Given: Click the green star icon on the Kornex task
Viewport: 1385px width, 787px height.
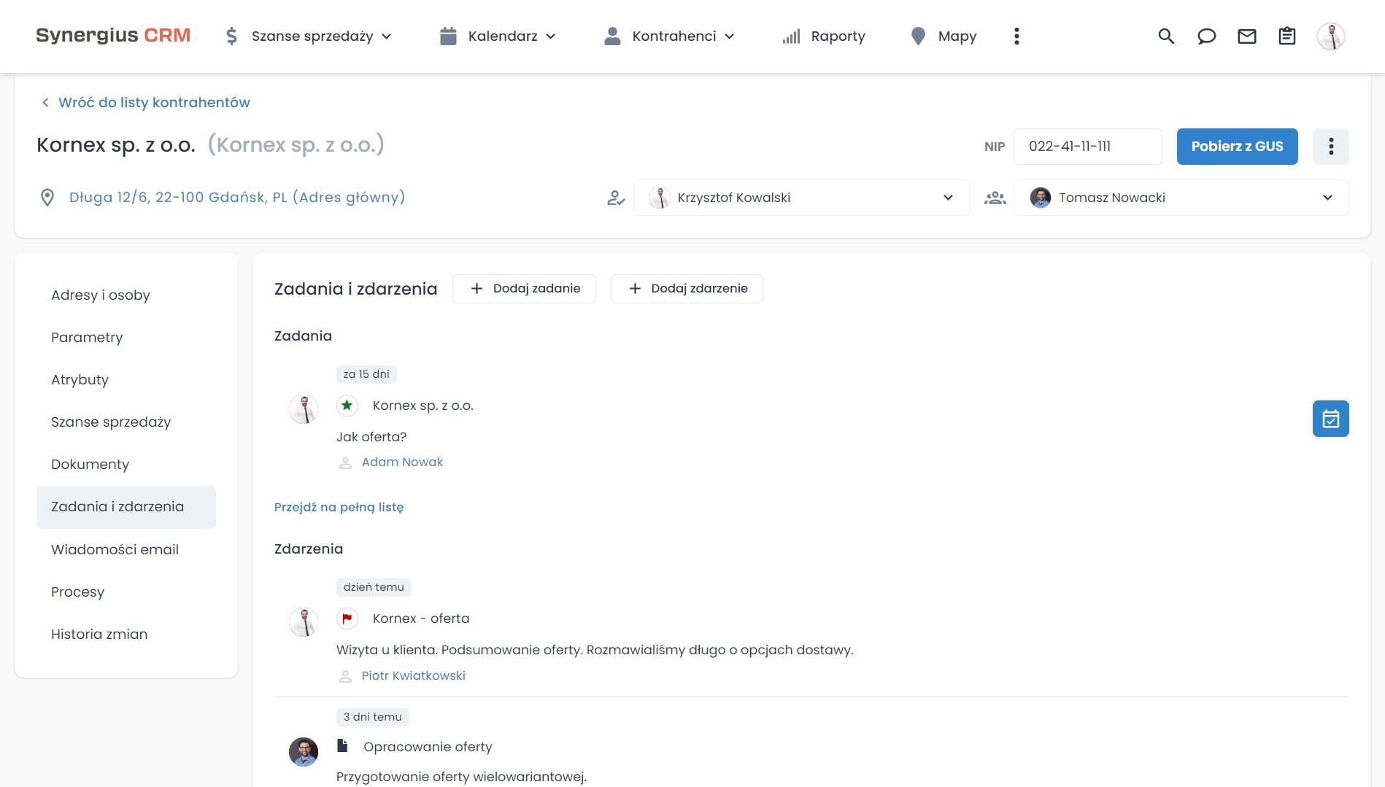Looking at the screenshot, I should tap(347, 405).
